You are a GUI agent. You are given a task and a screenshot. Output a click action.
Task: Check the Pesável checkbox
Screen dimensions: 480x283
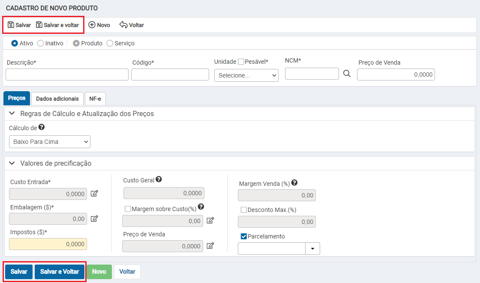241,62
